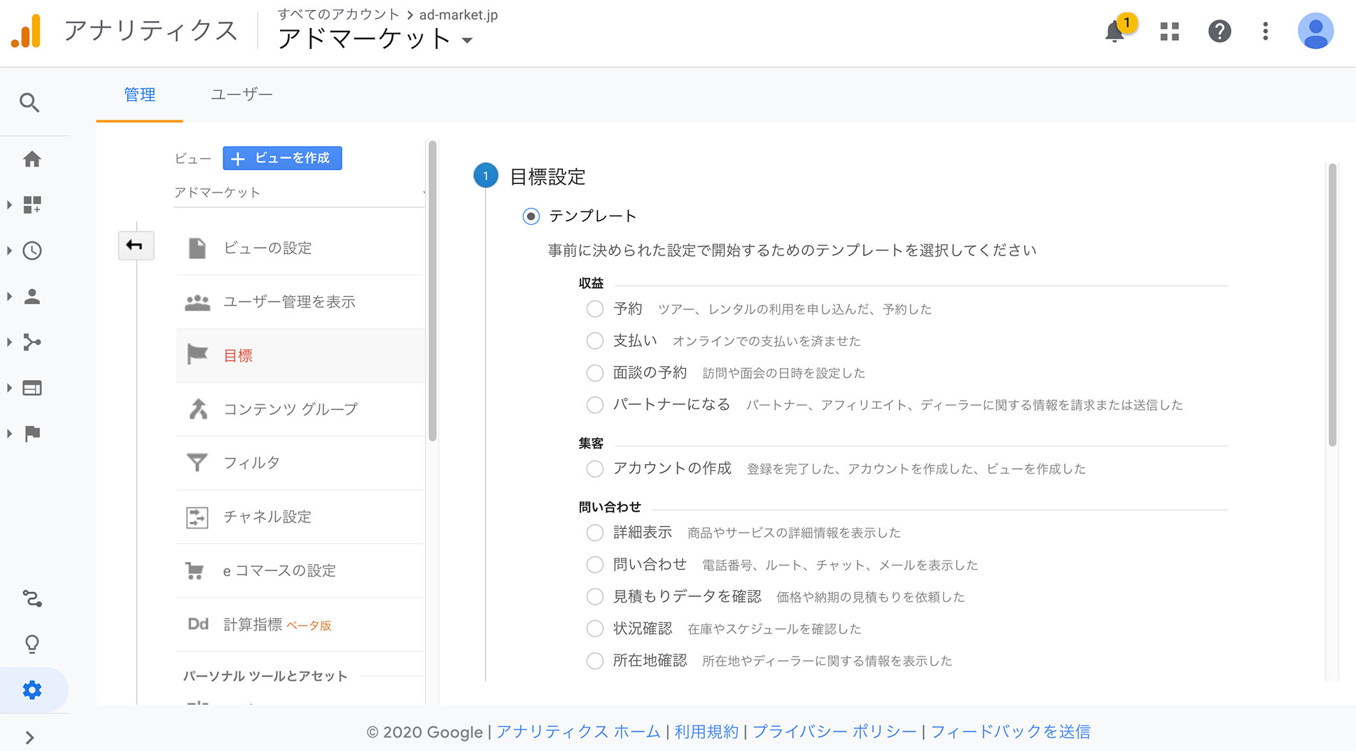Screen dimensions: 1356x751
Task: Open the アドマーケット account dropdown
Action: tap(375, 39)
